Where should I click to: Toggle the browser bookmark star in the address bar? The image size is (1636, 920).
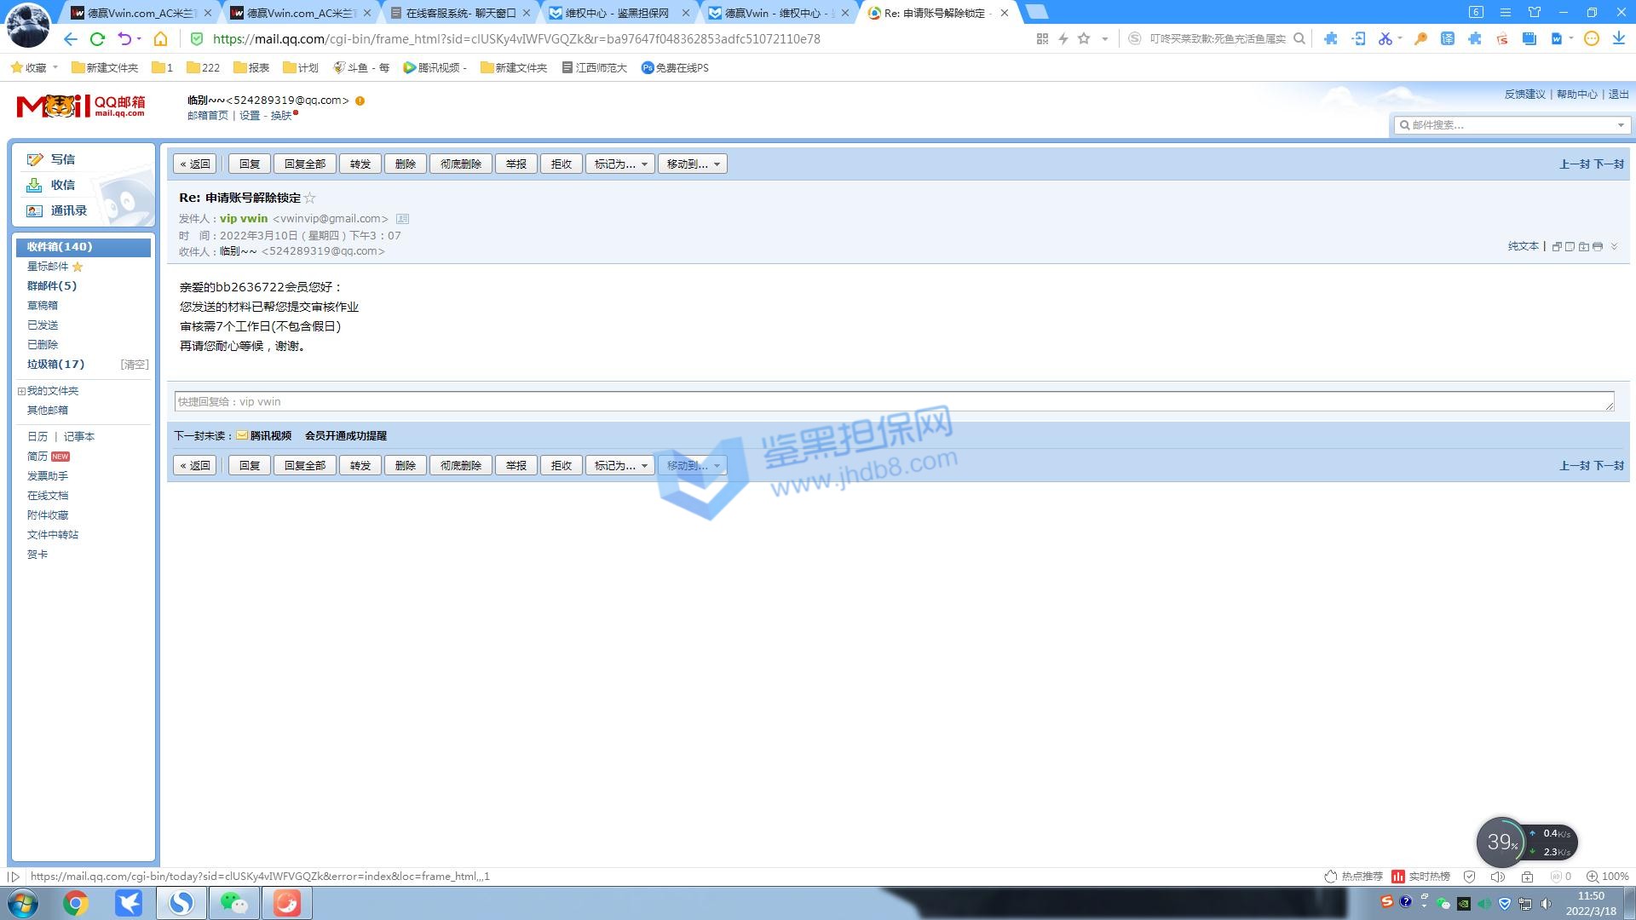tap(1084, 39)
